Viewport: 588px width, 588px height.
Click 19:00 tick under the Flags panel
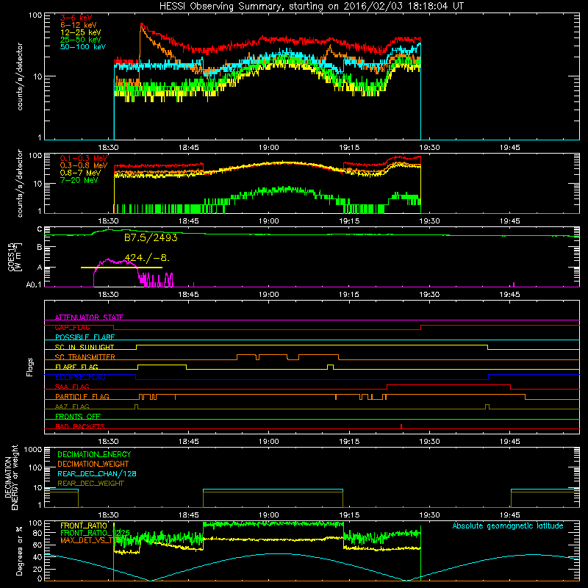tap(268, 442)
